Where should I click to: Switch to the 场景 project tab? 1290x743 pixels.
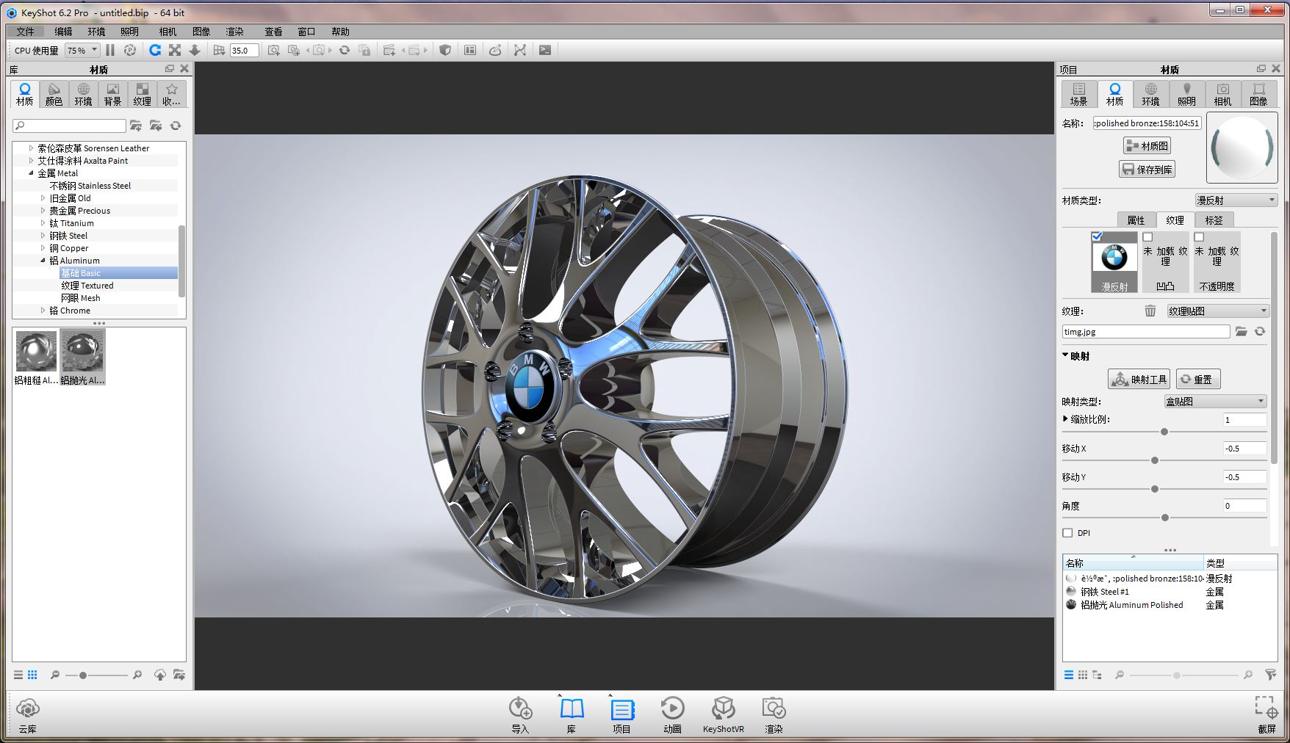(1078, 95)
